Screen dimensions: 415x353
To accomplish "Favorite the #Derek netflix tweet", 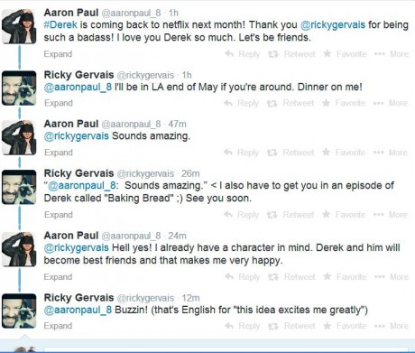I will click(x=345, y=54).
